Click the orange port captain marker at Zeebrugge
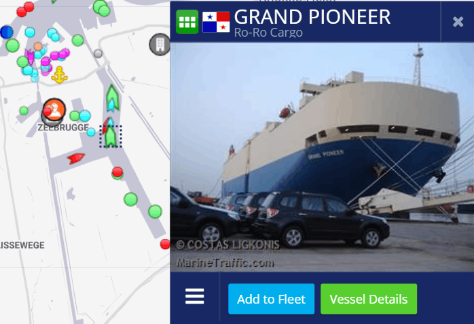The image size is (474, 324). tap(54, 109)
